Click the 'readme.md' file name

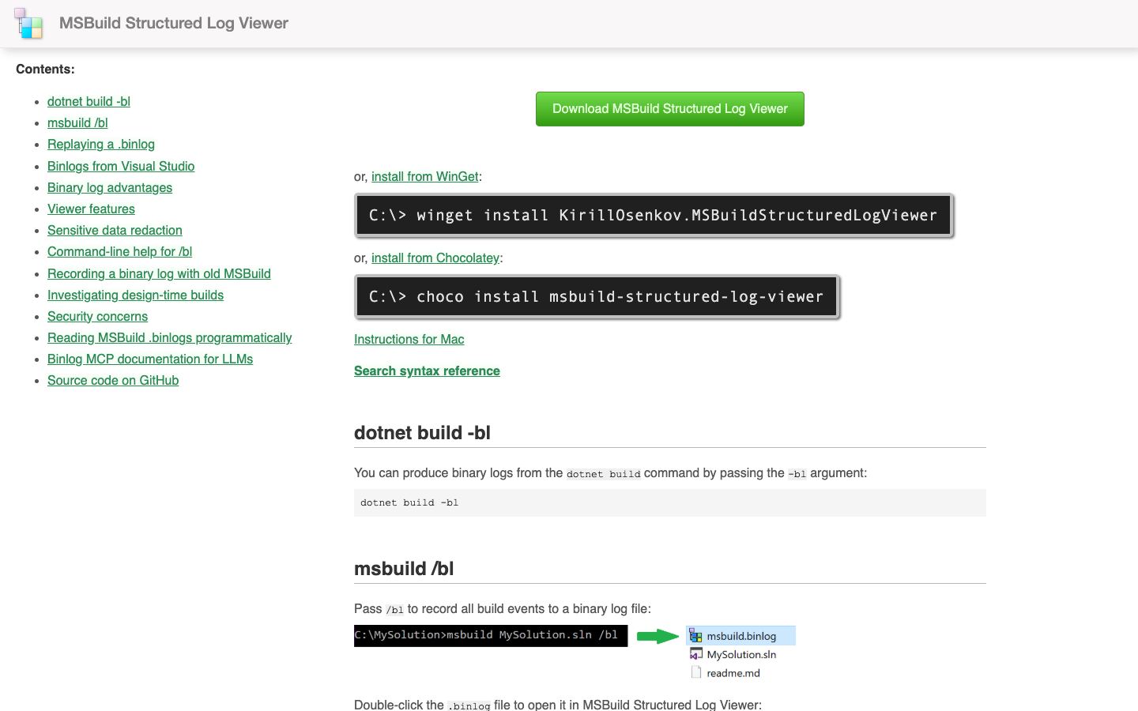[x=733, y=673]
